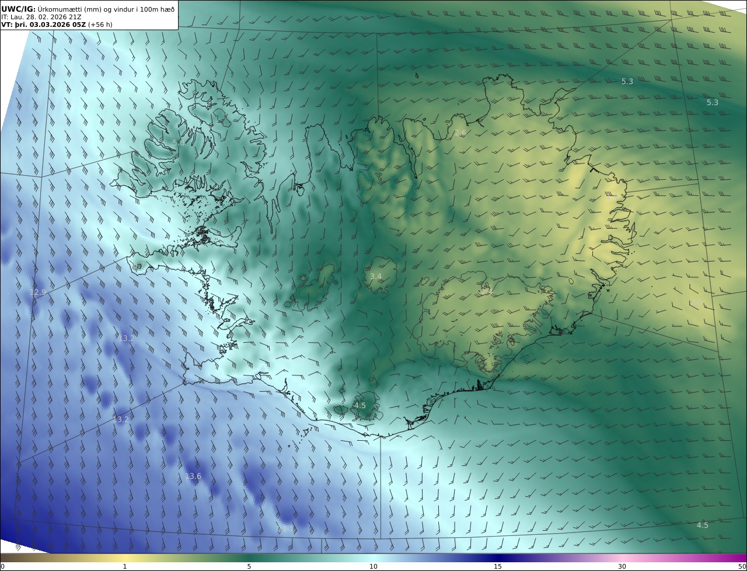Image resolution: width=747 pixels, height=571 pixels.
Task: Click the 4.5 label inside the south-coast glacier
Action: pos(360,405)
